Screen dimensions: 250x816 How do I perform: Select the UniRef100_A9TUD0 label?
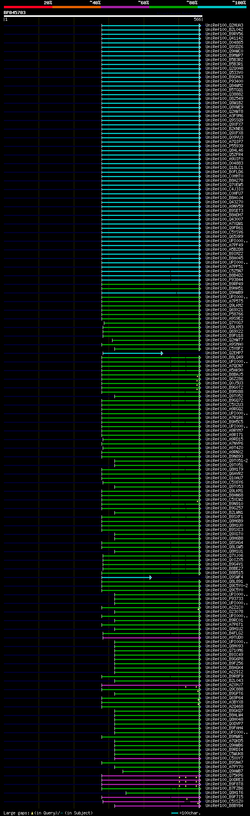point(224,637)
